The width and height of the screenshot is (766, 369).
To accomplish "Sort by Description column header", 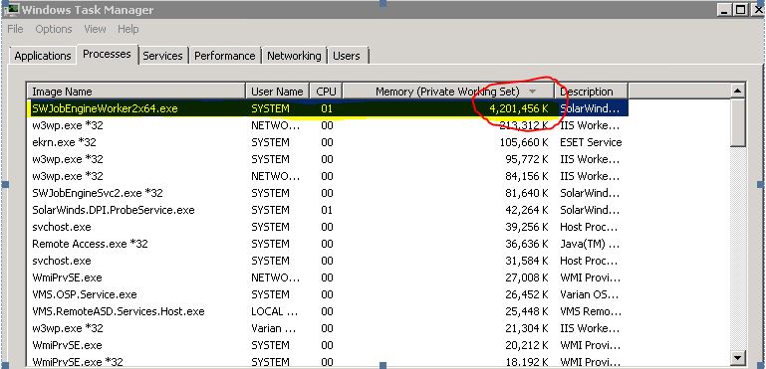I will click(591, 92).
